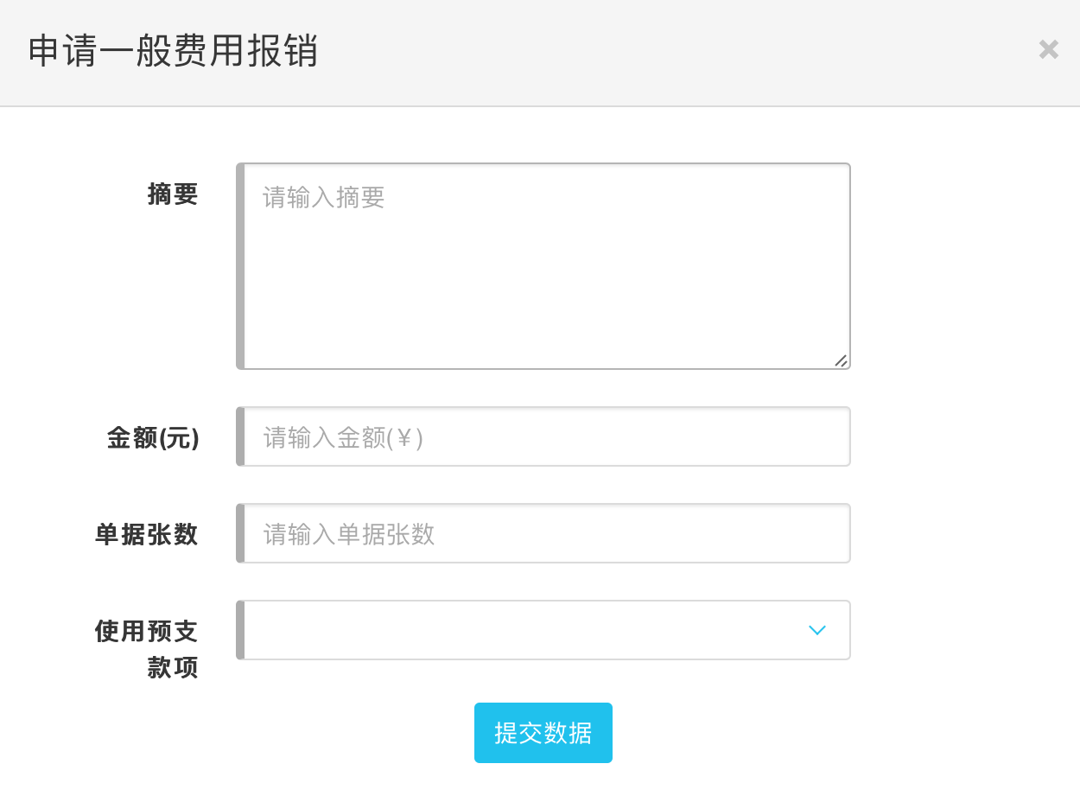Viewport: 1080px width, 802px height.
Task: Submit the form with 提交数据
Action: click(543, 733)
